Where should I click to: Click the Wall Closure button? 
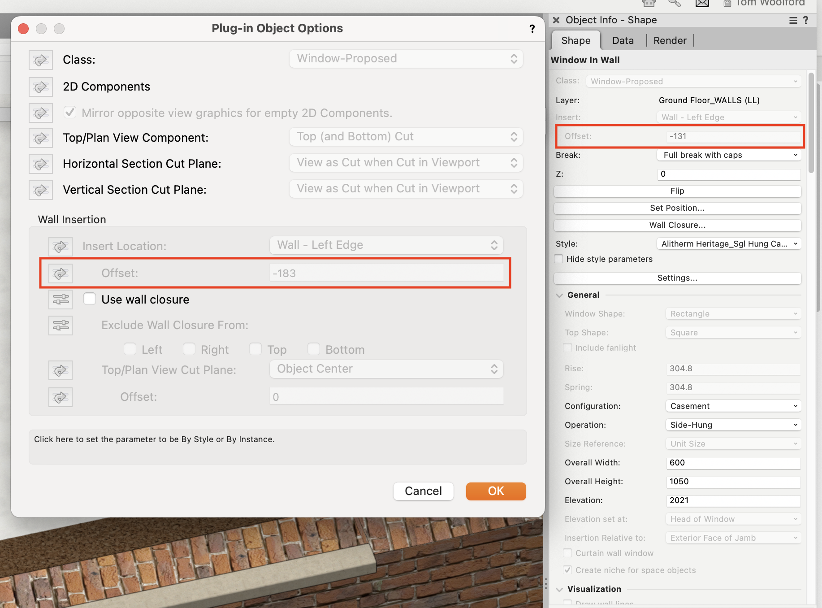pos(677,225)
